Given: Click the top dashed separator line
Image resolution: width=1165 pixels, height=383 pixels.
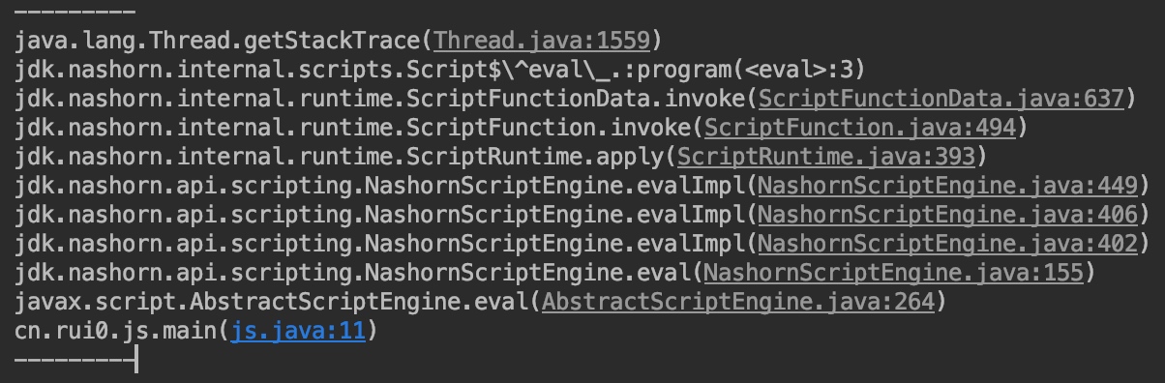Looking at the screenshot, I should (x=75, y=14).
